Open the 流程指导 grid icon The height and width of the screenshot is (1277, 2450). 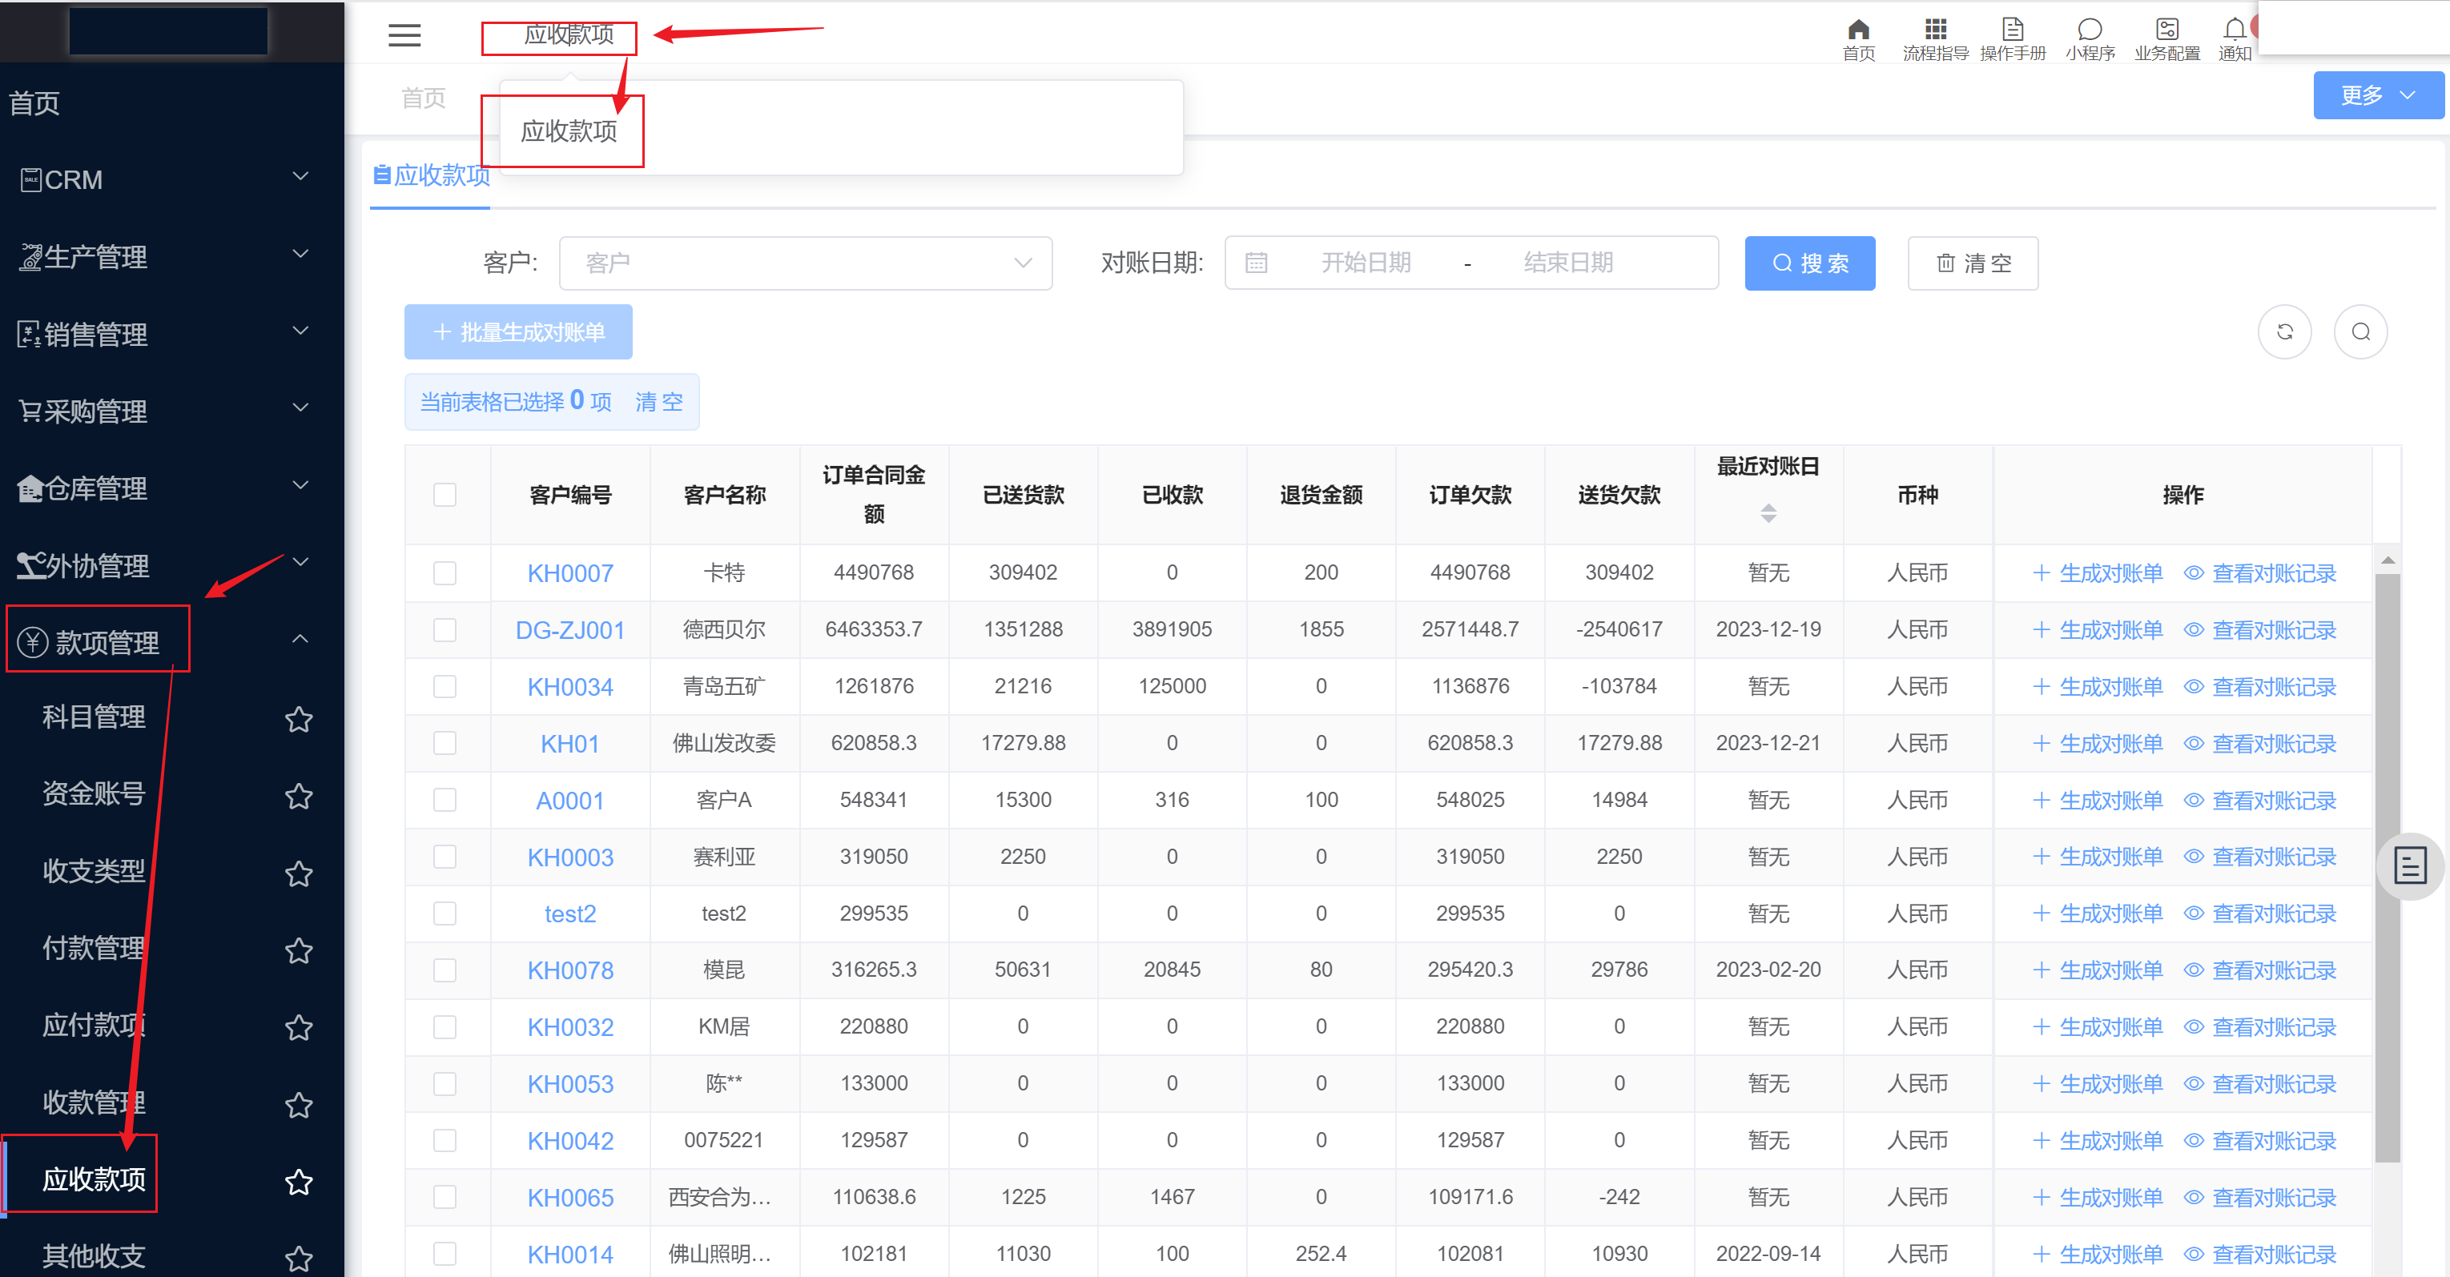click(1934, 30)
